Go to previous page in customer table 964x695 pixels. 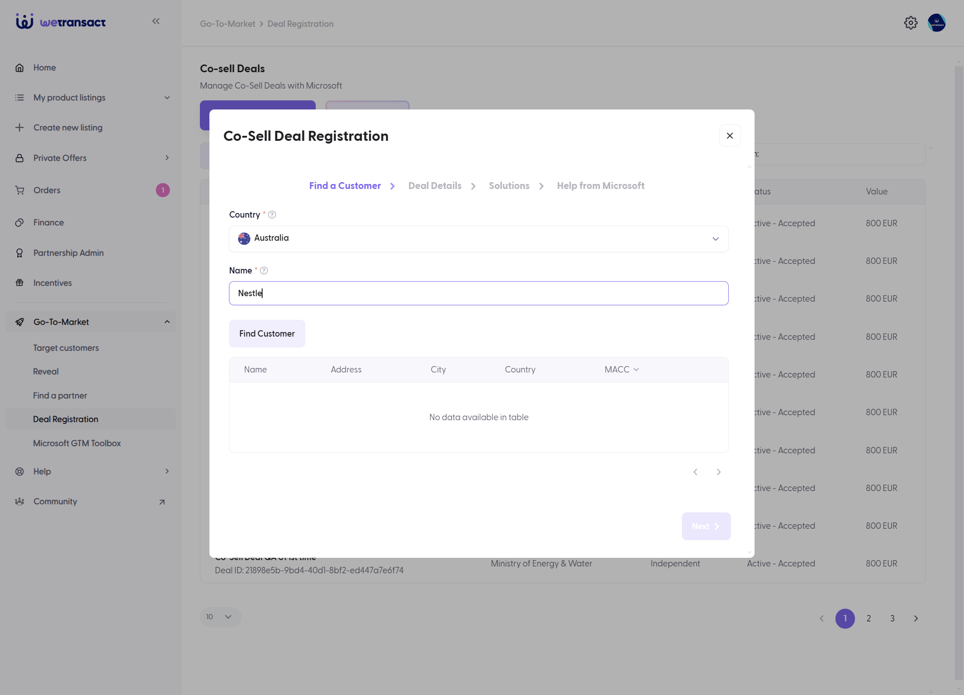696,472
